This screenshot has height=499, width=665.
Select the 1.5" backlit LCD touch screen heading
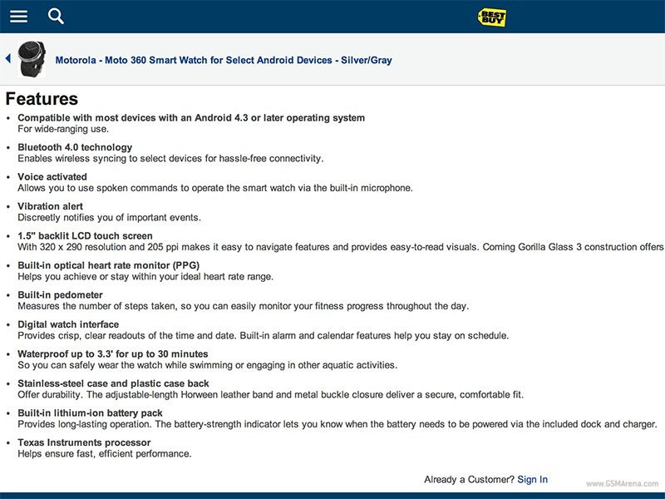click(86, 236)
